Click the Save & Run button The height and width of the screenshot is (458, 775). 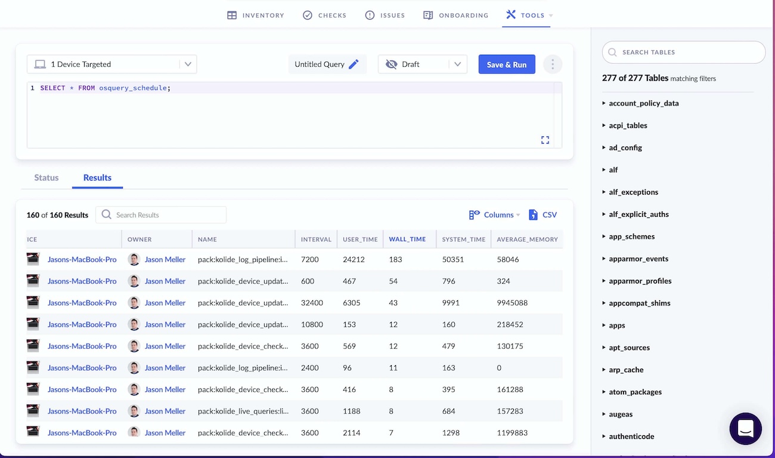pos(507,64)
